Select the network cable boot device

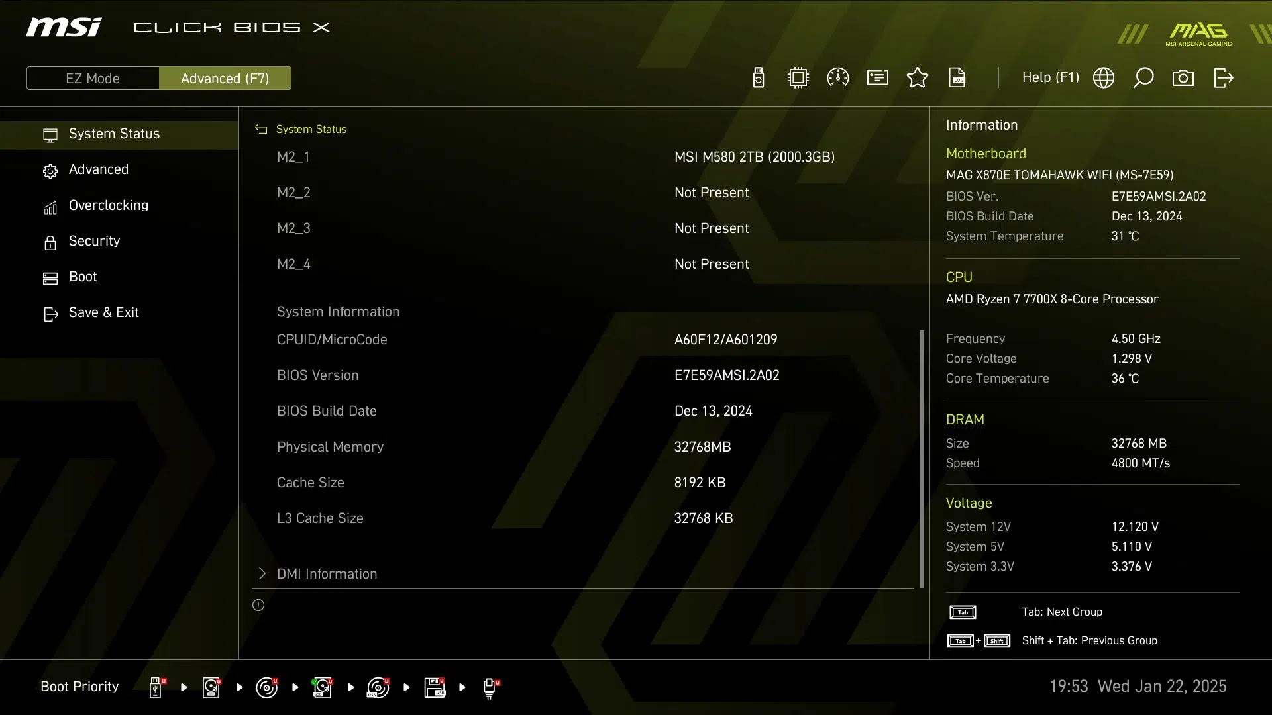tap(490, 688)
